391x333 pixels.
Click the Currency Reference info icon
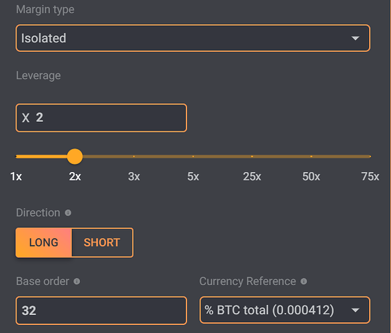point(304,282)
